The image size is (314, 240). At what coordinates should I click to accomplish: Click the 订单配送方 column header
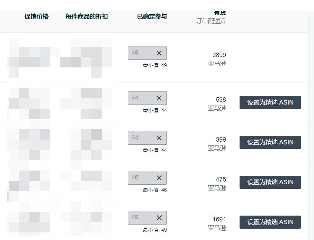(x=211, y=21)
